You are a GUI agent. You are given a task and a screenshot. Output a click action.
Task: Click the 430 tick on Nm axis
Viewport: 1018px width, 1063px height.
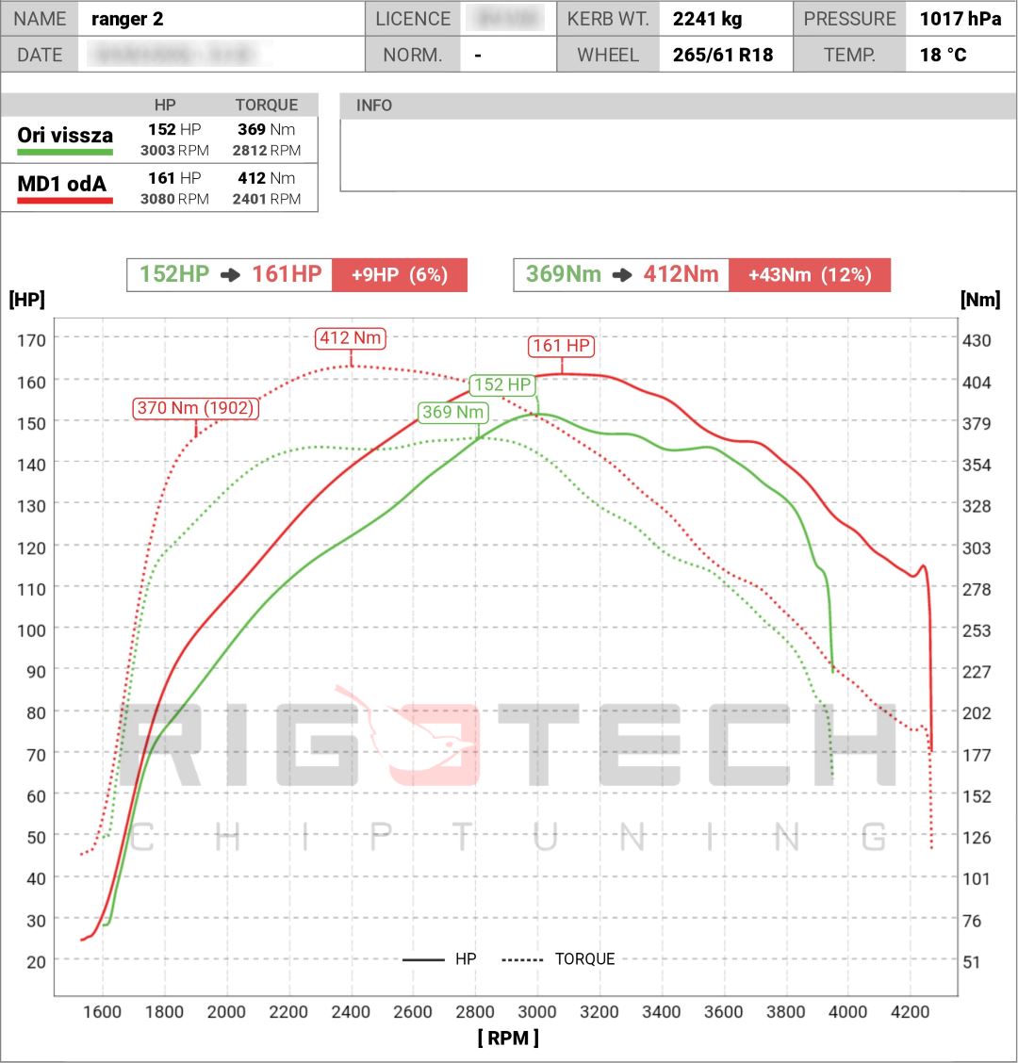click(x=976, y=340)
